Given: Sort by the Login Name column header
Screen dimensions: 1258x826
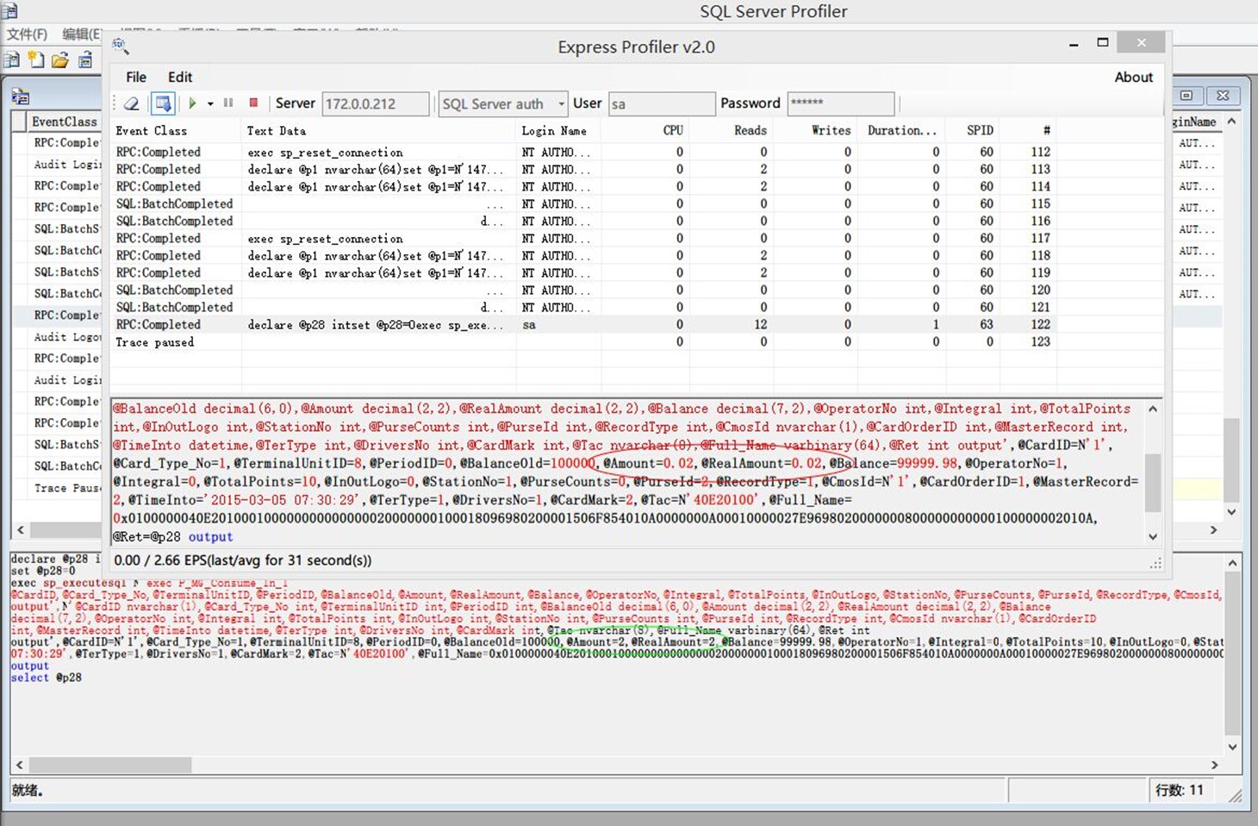Looking at the screenshot, I should click(557, 130).
